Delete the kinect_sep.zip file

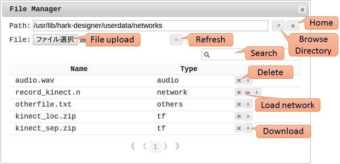point(239,128)
